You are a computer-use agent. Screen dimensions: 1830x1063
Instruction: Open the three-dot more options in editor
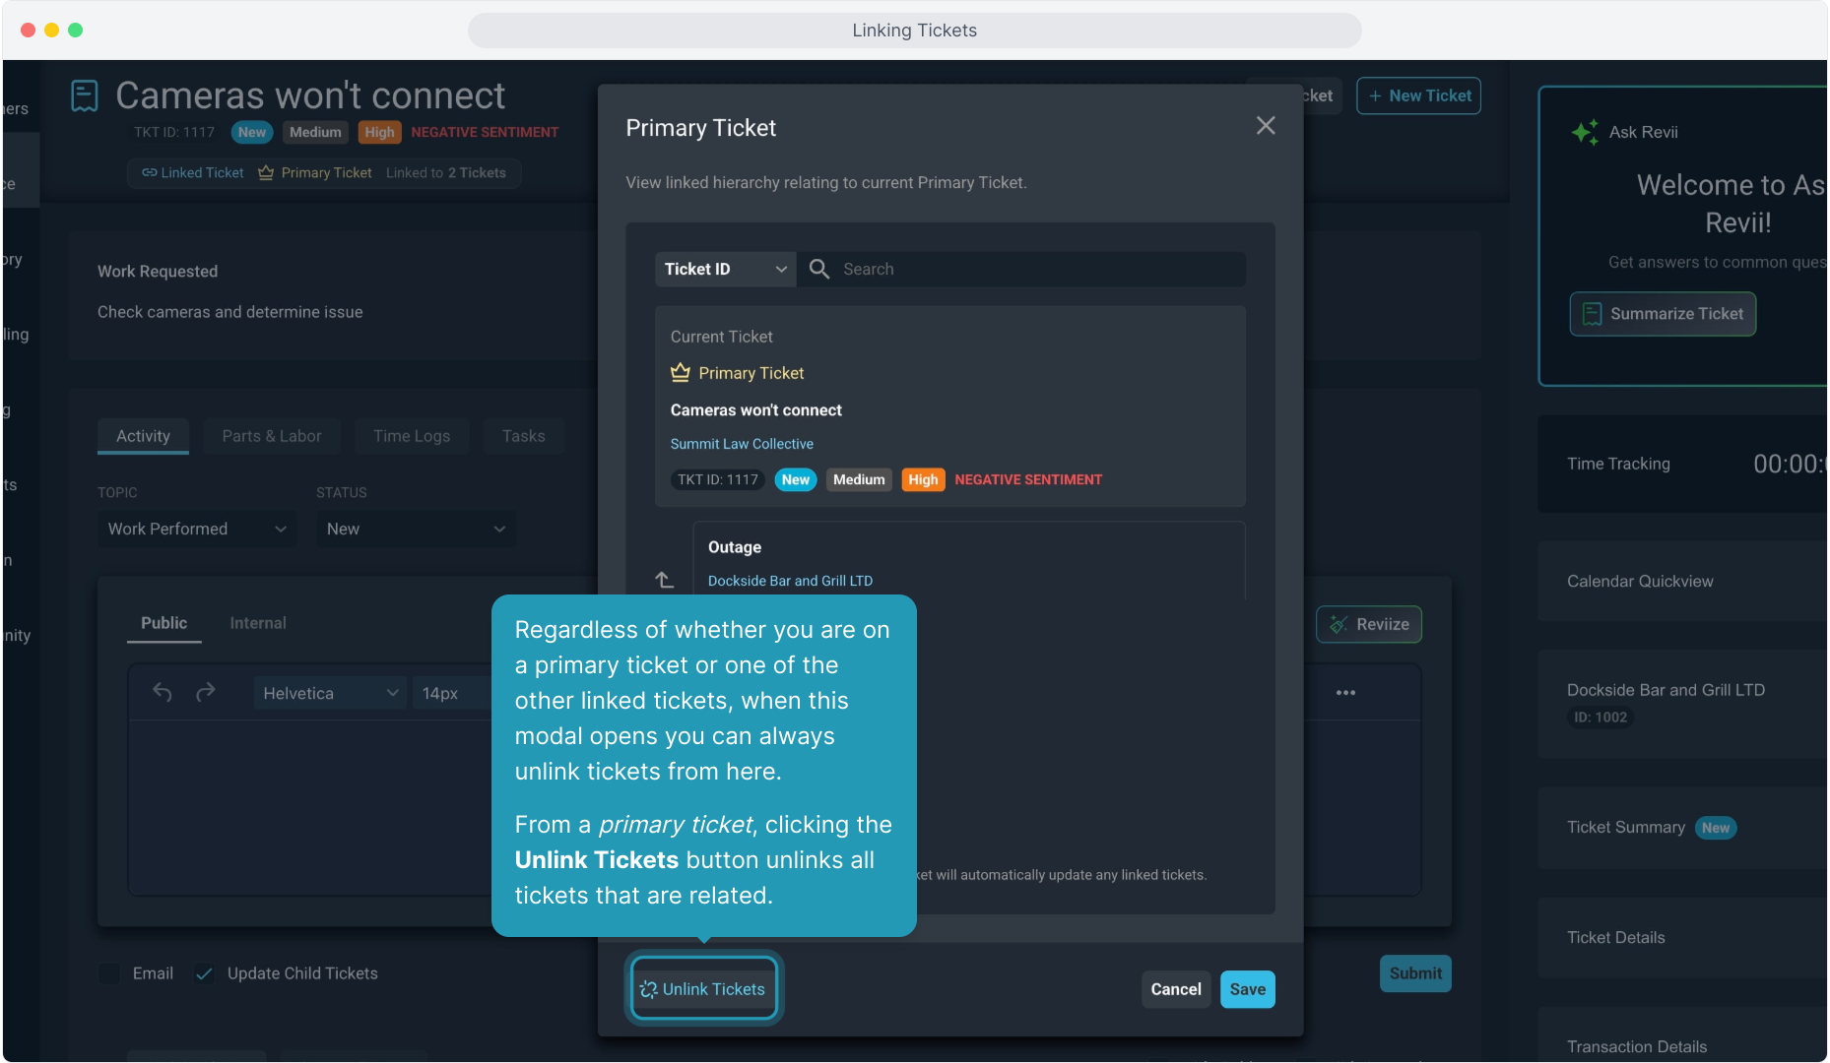pyautogui.click(x=1345, y=693)
